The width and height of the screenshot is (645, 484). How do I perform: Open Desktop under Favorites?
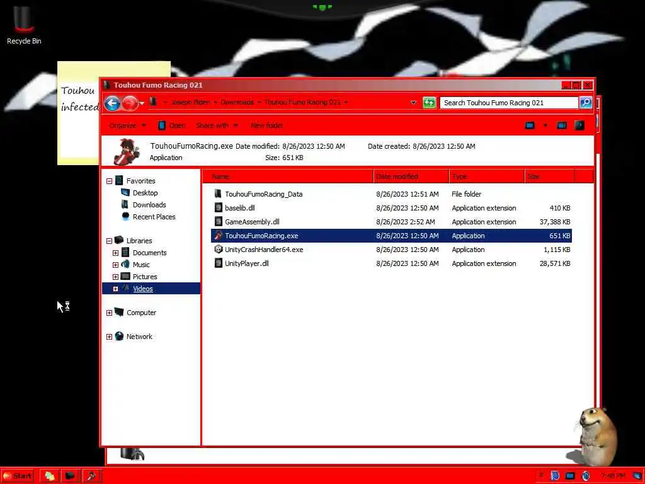tap(145, 193)
